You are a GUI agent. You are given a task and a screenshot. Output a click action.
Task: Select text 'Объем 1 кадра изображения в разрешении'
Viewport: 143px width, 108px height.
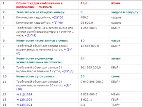point(39,5)
